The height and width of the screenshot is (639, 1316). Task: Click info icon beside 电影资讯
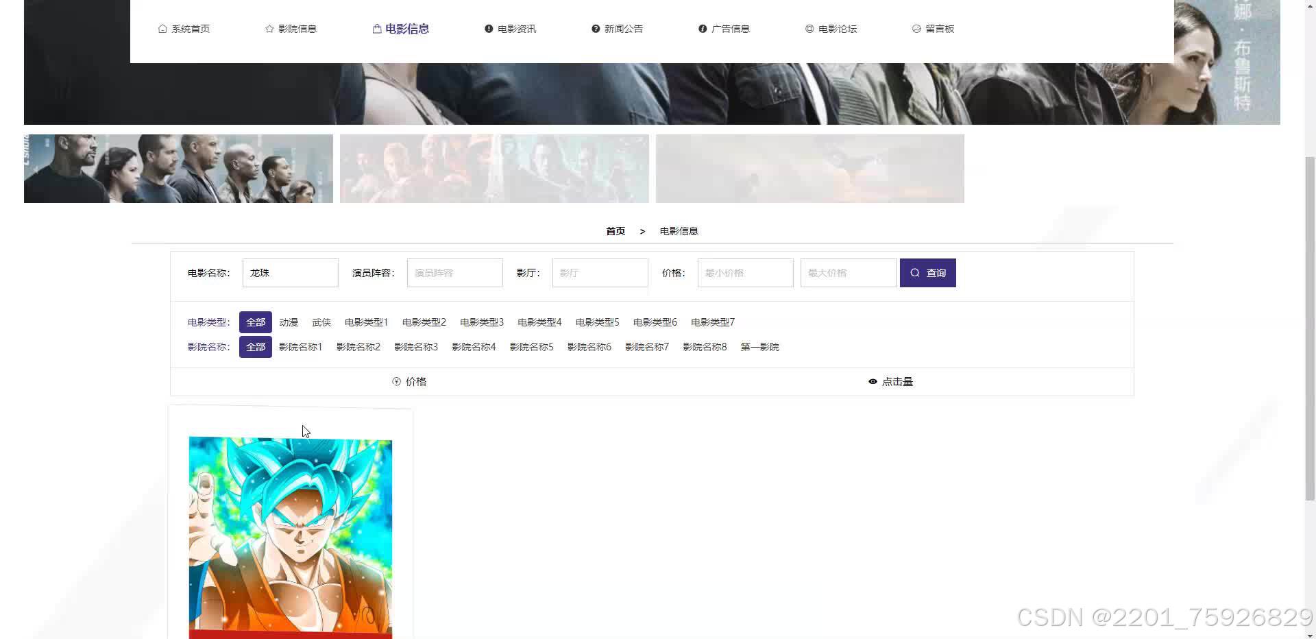489,29
